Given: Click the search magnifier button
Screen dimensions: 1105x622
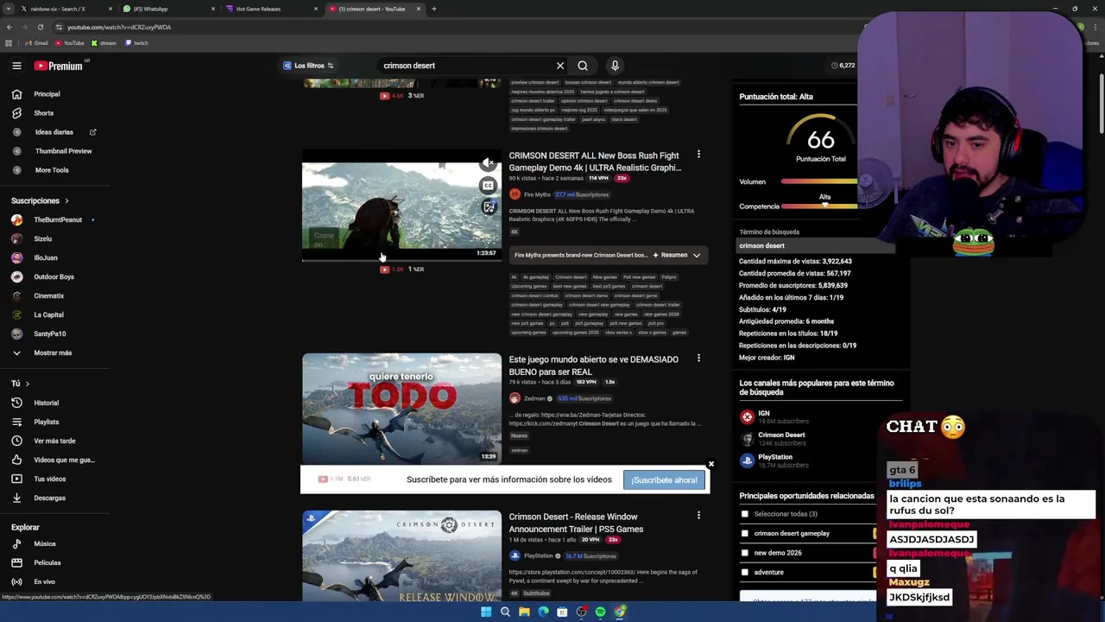Looking at the screenshot, I should tap(583, 66).
